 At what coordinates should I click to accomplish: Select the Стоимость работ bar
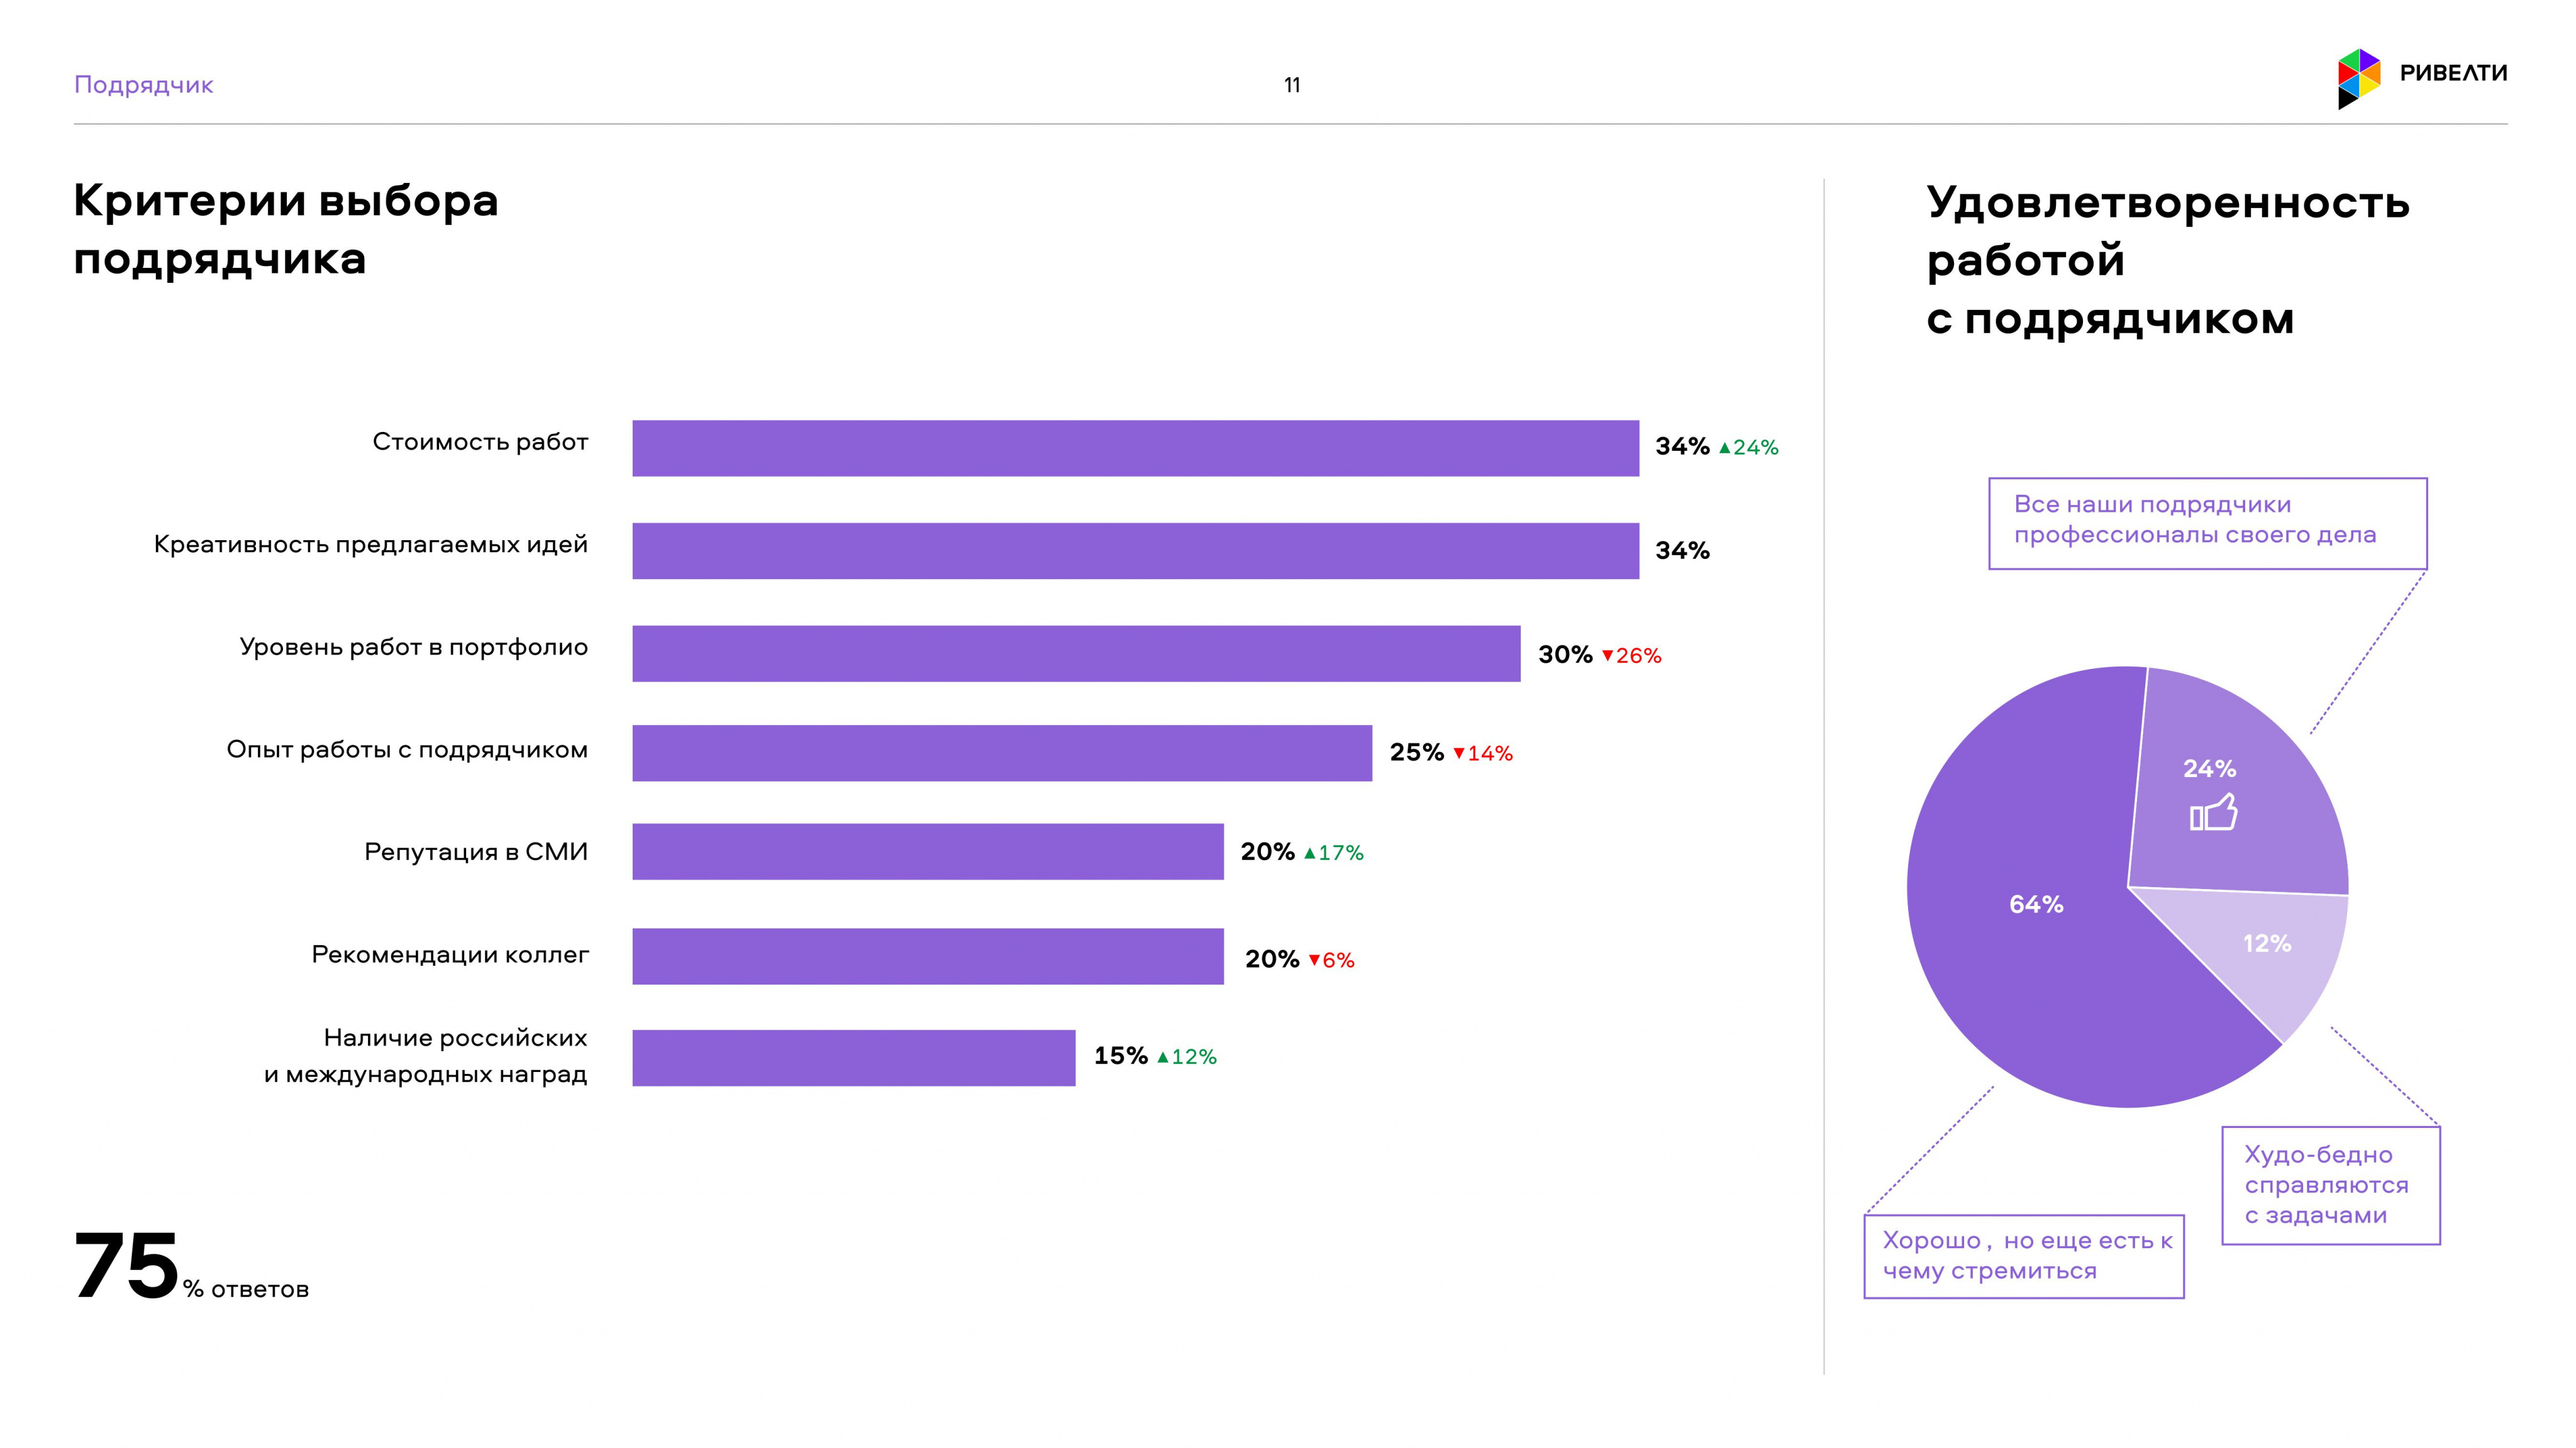(x=1136, y=448)
